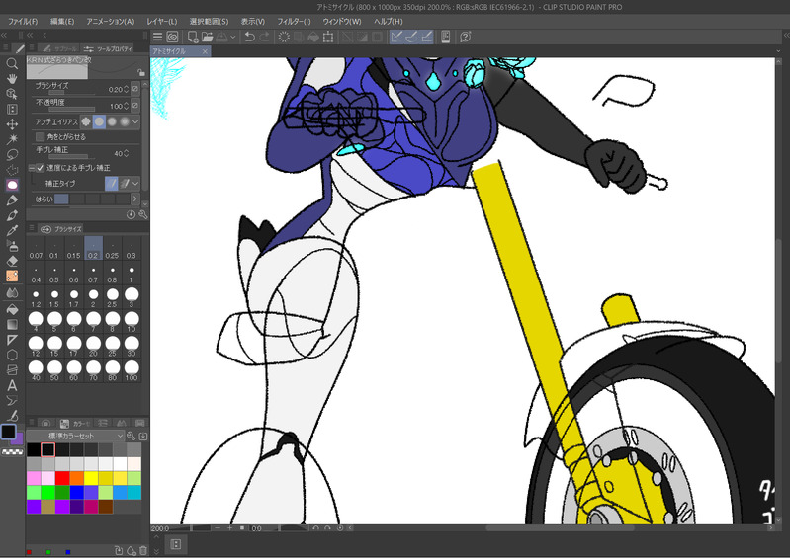Screen dimensions: 790x558
Task: Click the Scale/Rotate transform icon
Action: [328, 37]
